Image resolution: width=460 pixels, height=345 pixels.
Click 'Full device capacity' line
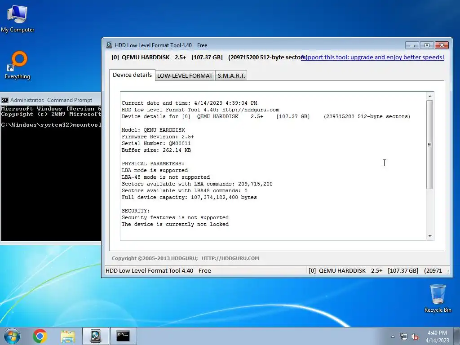189,198
